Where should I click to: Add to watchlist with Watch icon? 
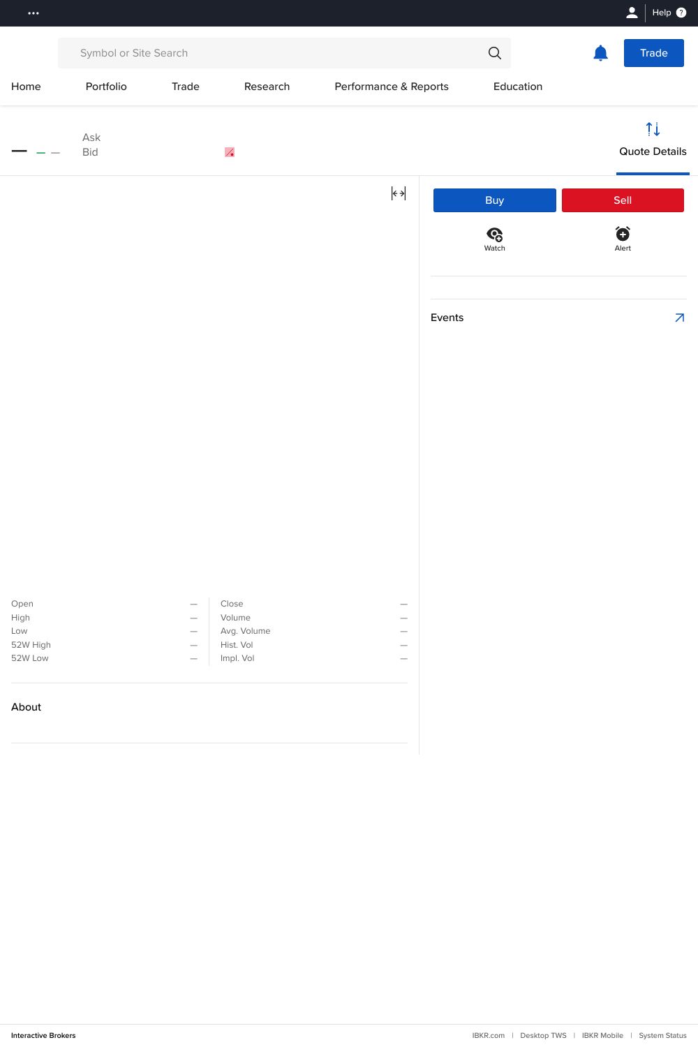(x=494, y=235)
